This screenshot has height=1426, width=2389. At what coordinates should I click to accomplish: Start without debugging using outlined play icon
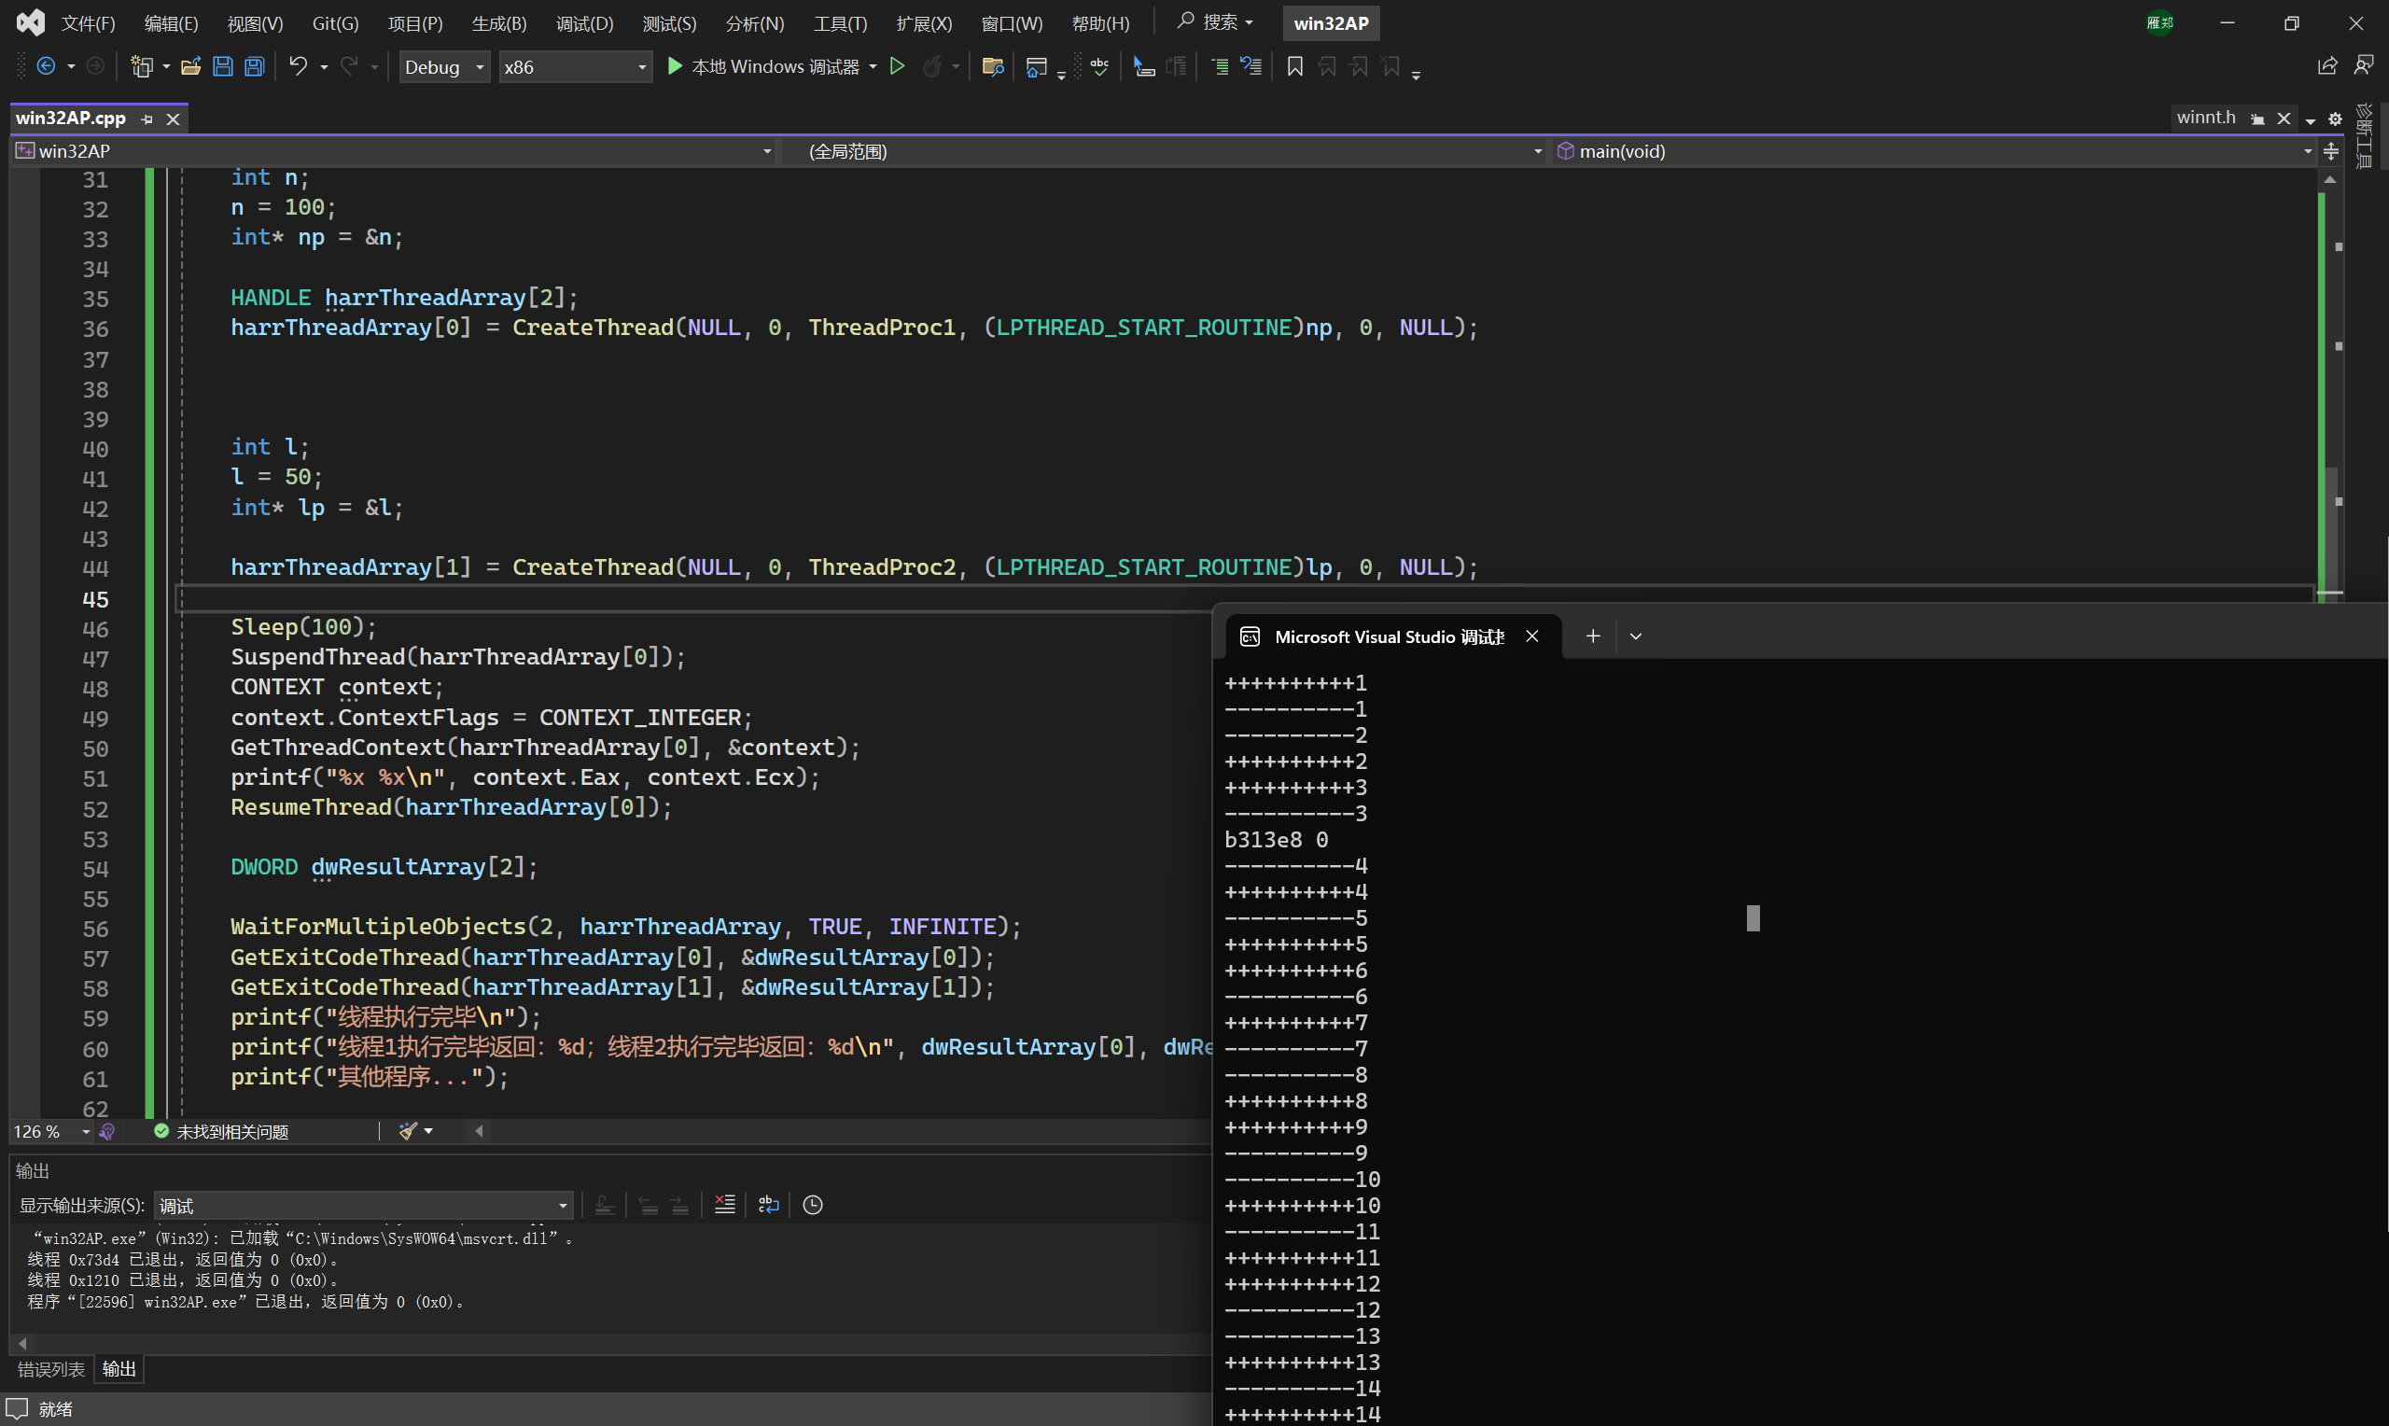point(896,66)
